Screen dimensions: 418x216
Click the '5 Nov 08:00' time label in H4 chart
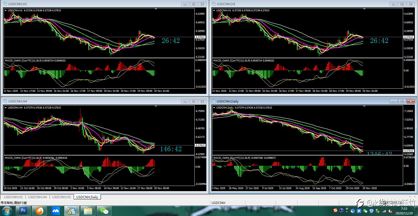coord(94,188)
